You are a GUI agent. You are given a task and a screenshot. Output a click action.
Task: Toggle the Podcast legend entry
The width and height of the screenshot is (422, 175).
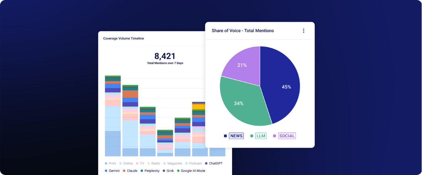[x=194, y=164]
